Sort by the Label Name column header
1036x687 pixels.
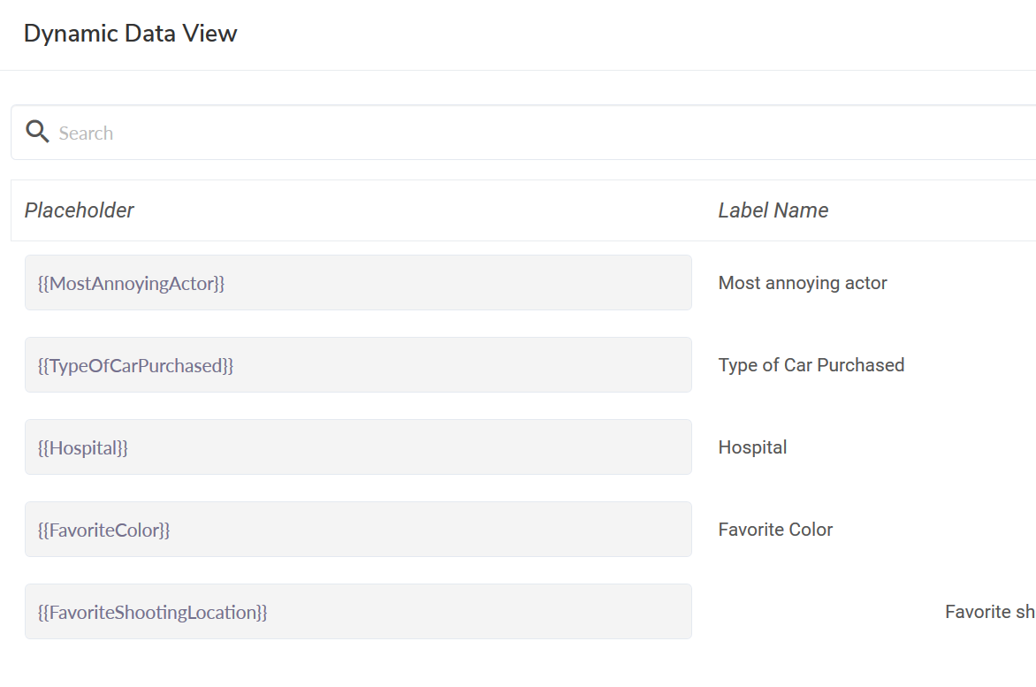[773, 210]
